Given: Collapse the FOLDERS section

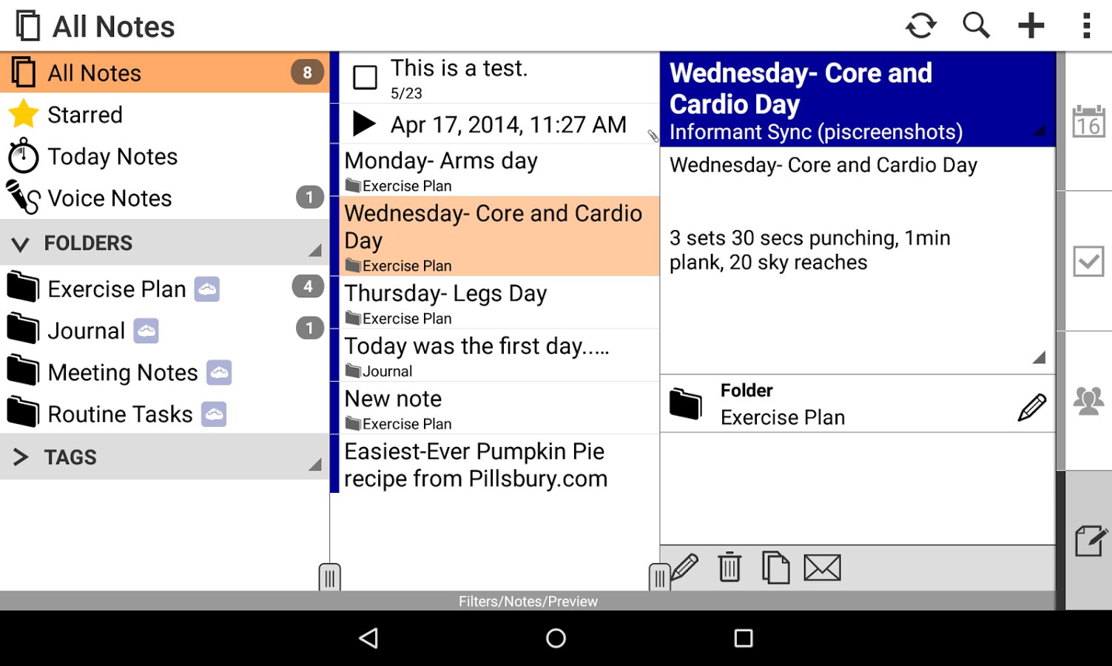Looking at the screenshot, I should (x=21, y=243).
